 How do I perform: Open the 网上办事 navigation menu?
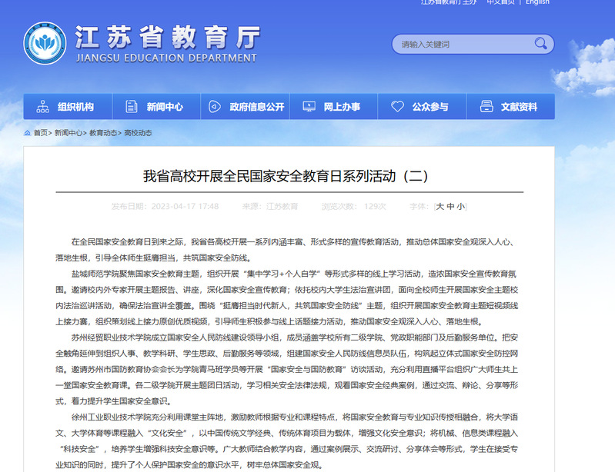click(x=342, y=107)
